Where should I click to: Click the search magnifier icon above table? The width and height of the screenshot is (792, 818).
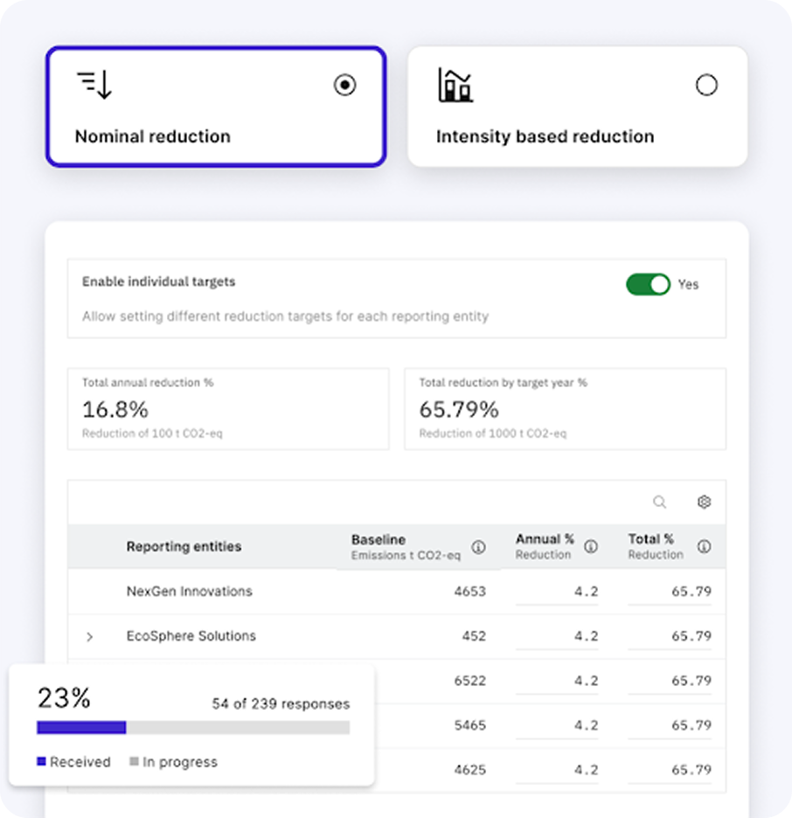(659, 502)
